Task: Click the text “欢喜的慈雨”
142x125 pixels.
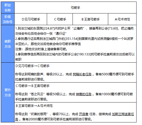Action: tap(39, 114)
